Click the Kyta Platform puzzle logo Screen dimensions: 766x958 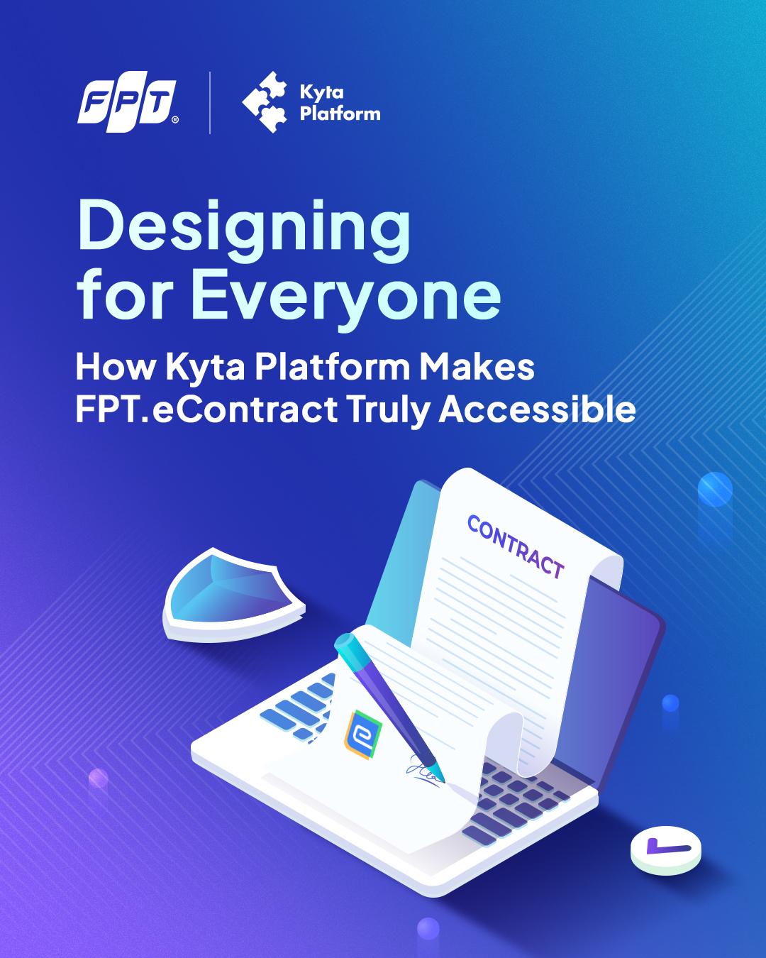click(264, 102)
